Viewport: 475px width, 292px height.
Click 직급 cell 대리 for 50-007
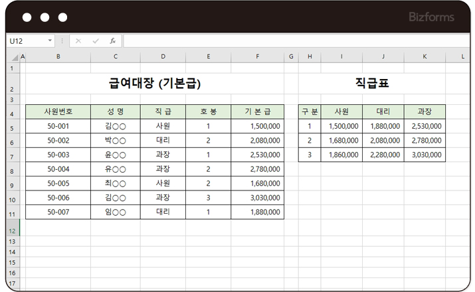tap(163, 212)
